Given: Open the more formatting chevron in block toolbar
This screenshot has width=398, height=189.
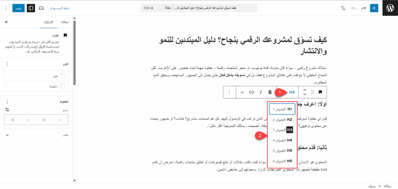Looking at the screenshot, I should [242, 92].
